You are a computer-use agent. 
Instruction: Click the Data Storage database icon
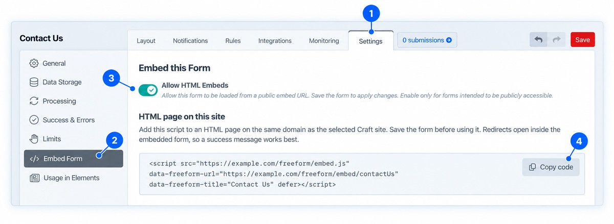(x=34, y=82)
